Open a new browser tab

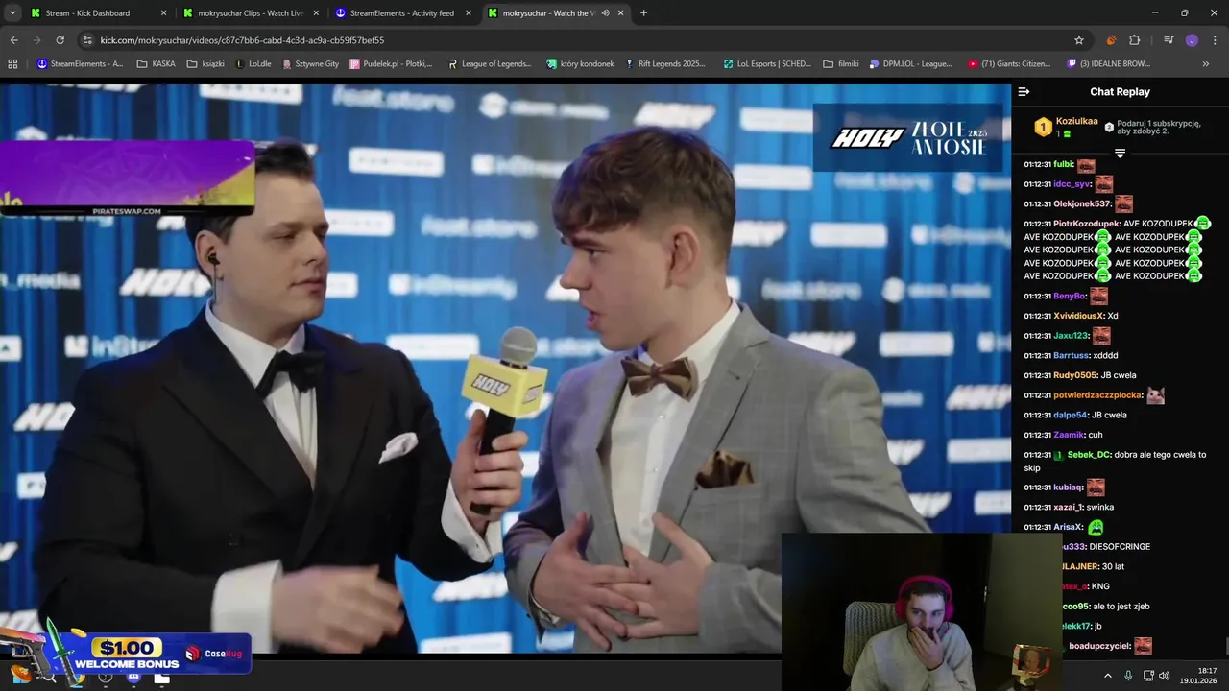click(643, 13)
